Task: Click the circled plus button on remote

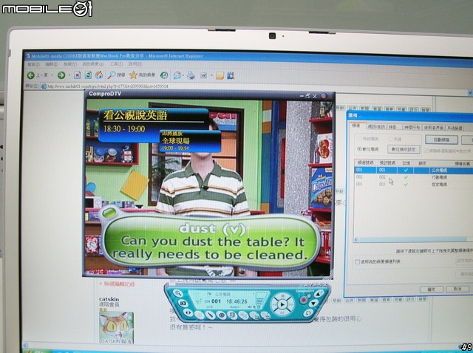Action: coord(222,315)
